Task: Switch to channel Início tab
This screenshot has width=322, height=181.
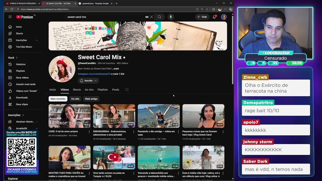Action: (x=53, y=90)
